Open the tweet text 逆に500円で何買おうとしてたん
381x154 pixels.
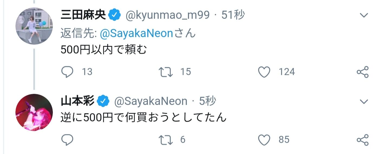pyautogui.click(x=143, y=117)
